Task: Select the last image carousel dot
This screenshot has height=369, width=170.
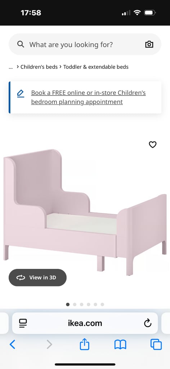Action: 102,304
